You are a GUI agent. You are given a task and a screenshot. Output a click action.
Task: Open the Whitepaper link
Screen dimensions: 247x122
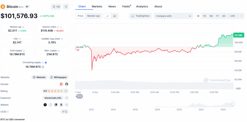coord(59,77)
